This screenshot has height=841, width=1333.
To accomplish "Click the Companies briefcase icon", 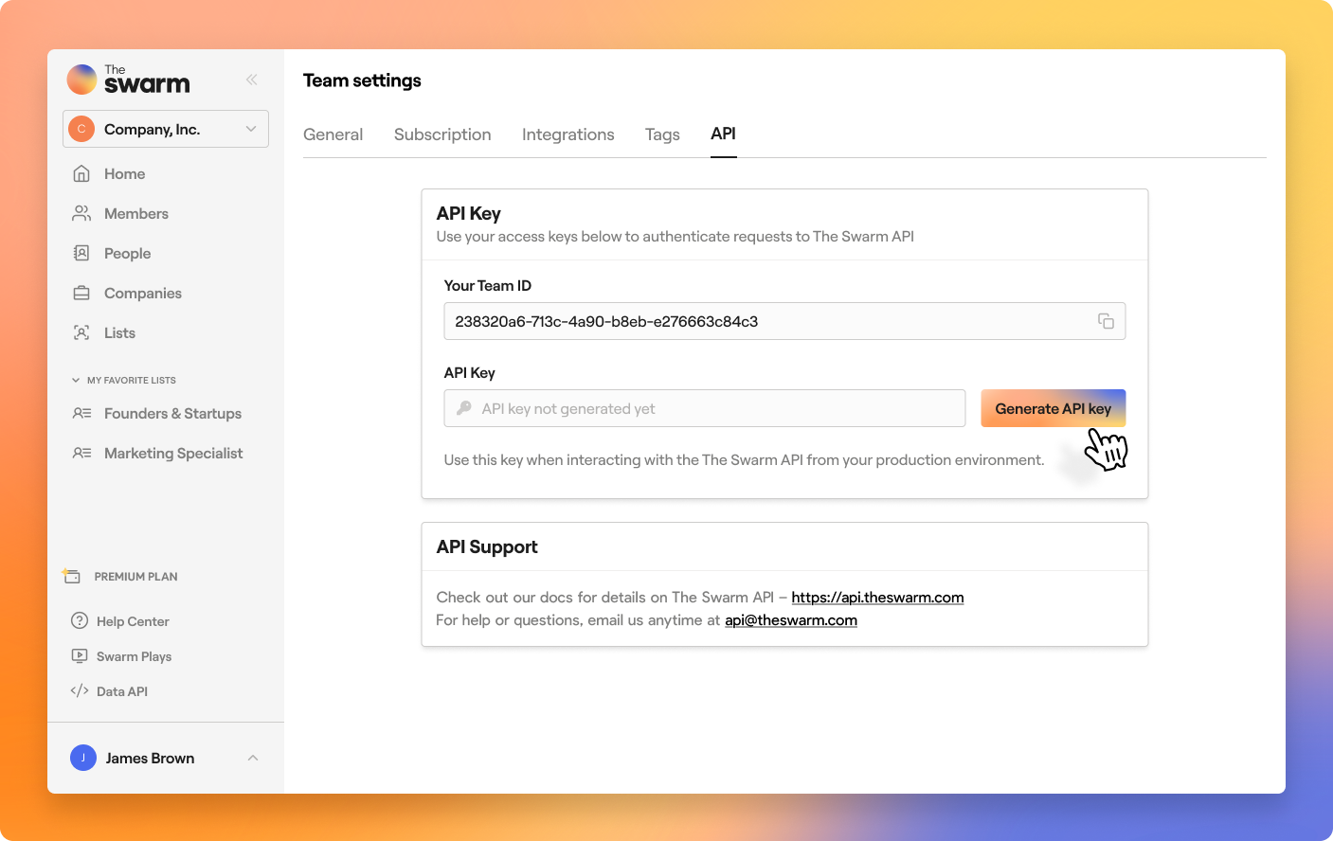I will click(81, 294).
